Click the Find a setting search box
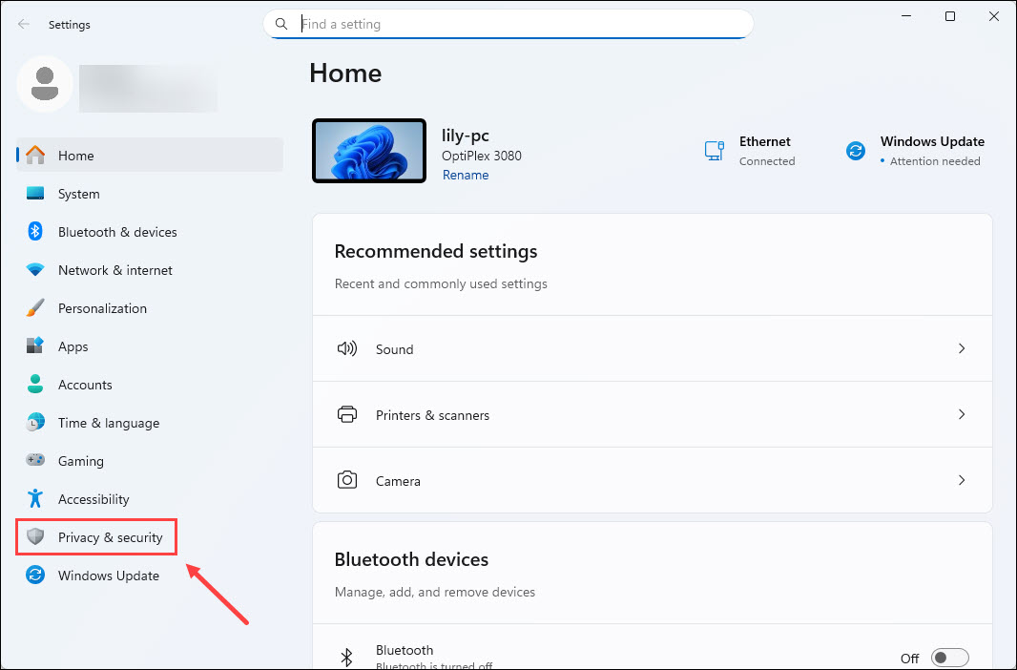 click(x=508, y=24)
